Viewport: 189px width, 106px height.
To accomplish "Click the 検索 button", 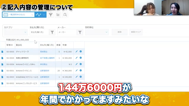I will coord(120,32).
